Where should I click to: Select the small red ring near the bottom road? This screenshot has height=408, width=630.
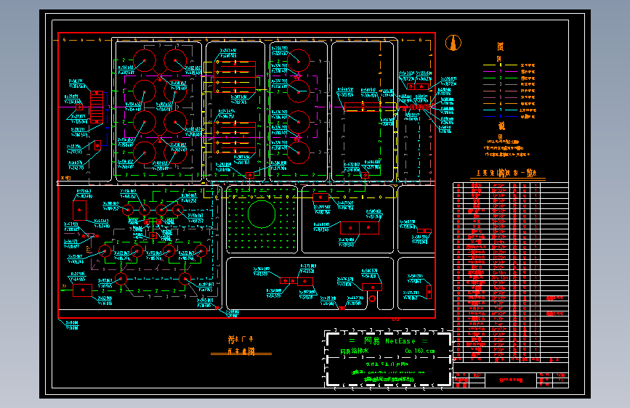[x=372, y=298]
